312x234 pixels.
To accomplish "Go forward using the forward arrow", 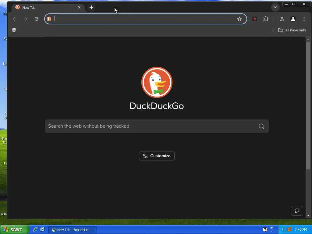I will pyautogui.click(x=26, y=19).
